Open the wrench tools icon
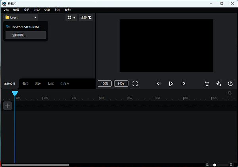The width and height of the screenshot is (238, 167). (219, 83)
